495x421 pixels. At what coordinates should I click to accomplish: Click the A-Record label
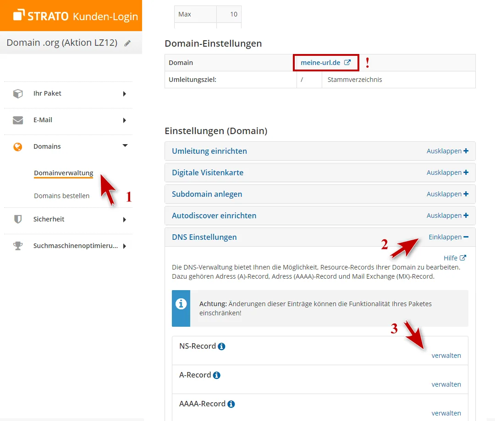(x=195, y=375)
